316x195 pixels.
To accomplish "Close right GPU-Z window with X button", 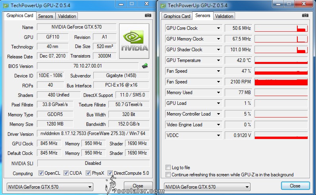I will pos(304,4).
